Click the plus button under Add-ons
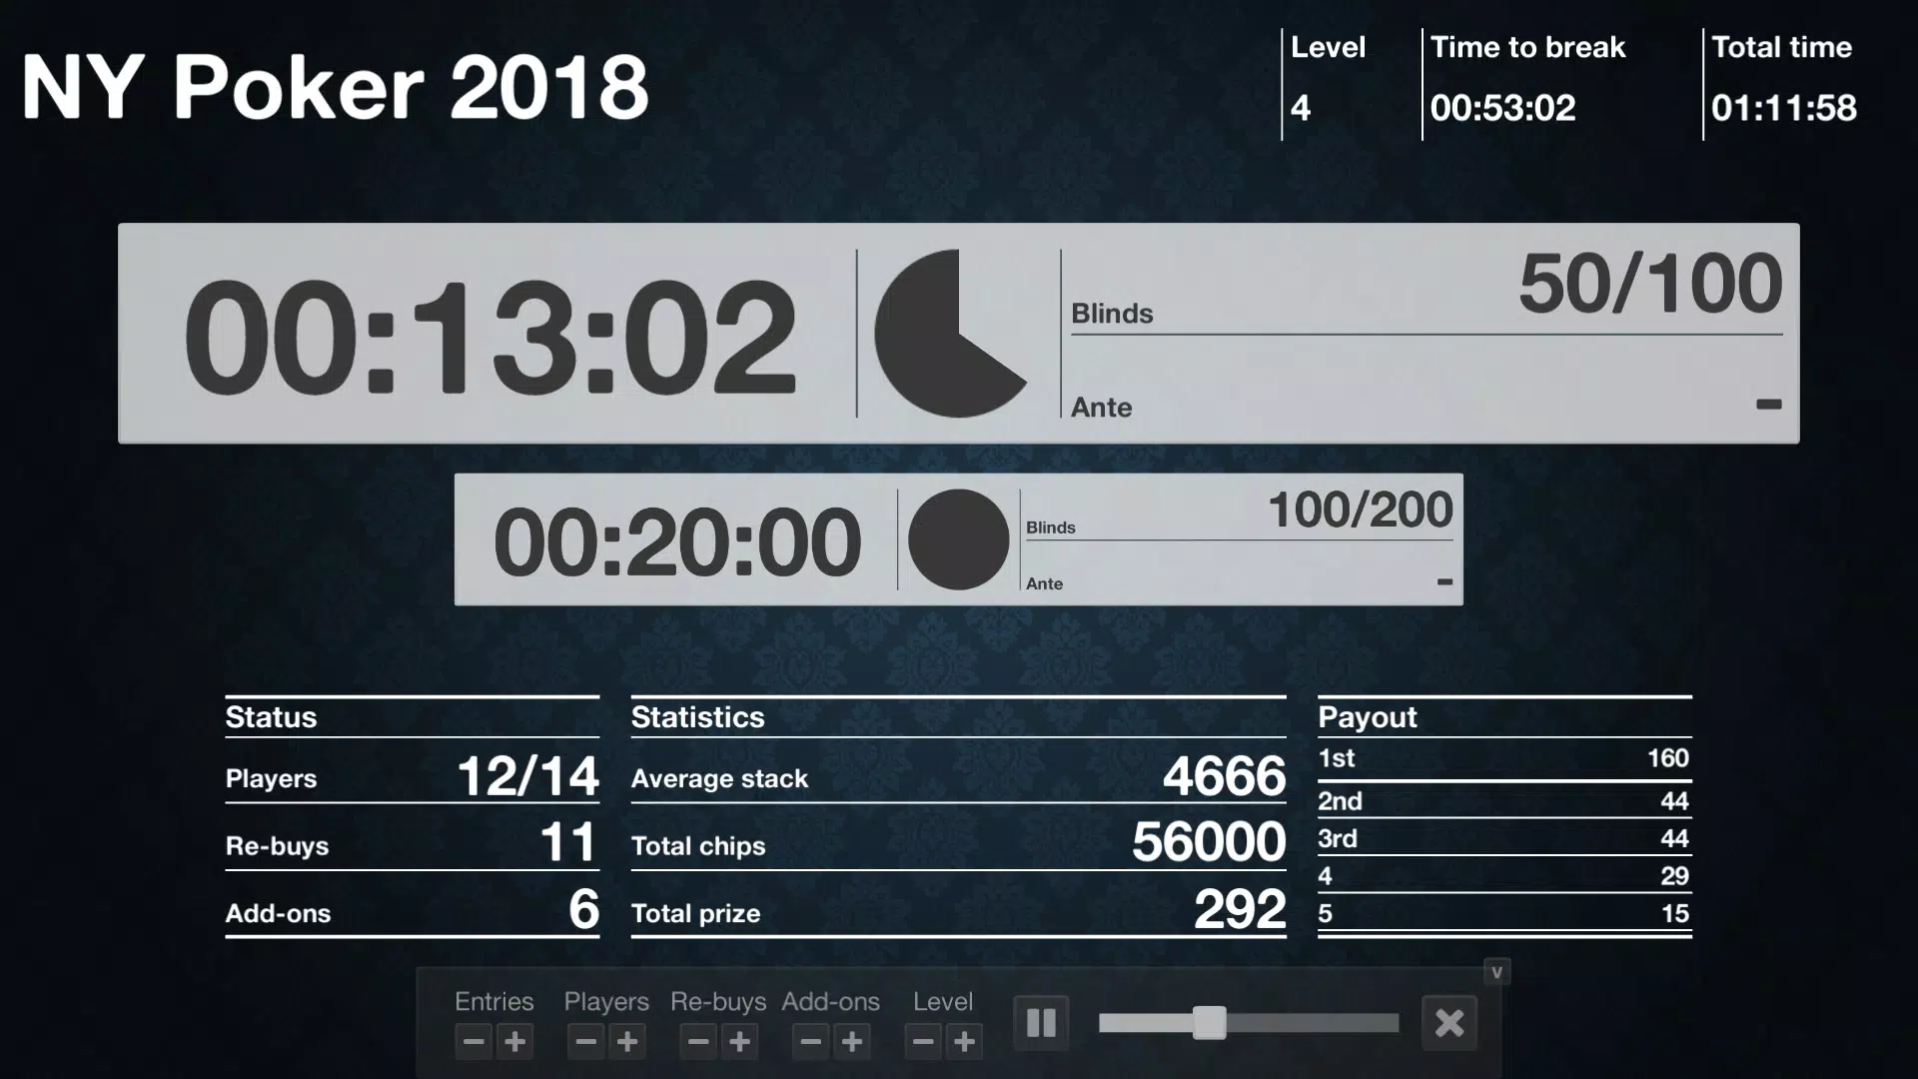1918x1079 pixels. (x=852, y=1041)
